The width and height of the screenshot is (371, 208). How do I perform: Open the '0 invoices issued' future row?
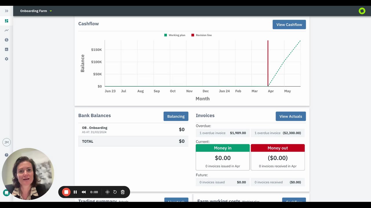click(x=223, y=182)
